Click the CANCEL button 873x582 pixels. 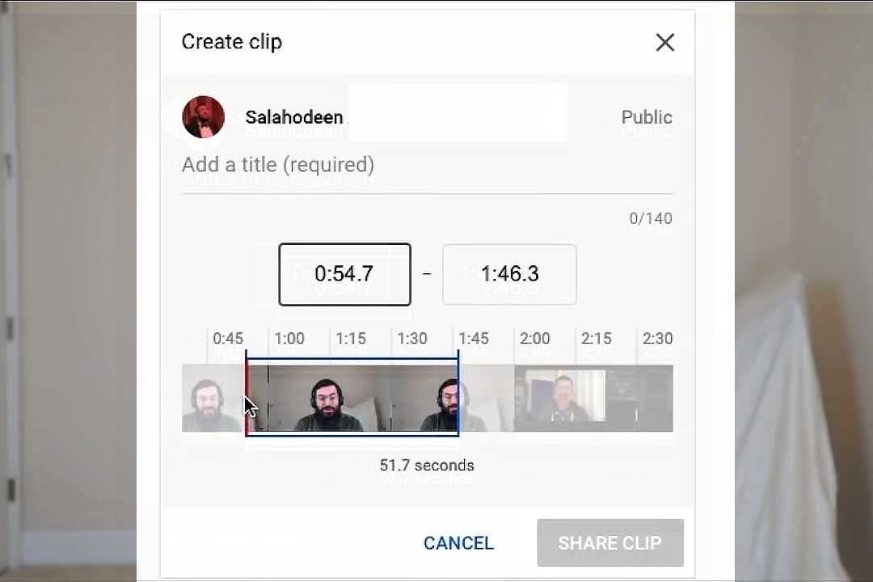(459, 543)
